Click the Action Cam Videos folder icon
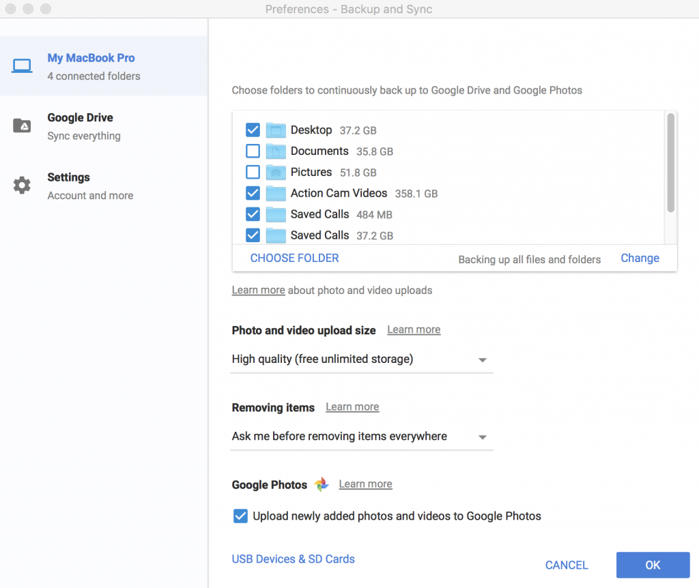This screenshot has width=699, height=588. click(276, 194)
